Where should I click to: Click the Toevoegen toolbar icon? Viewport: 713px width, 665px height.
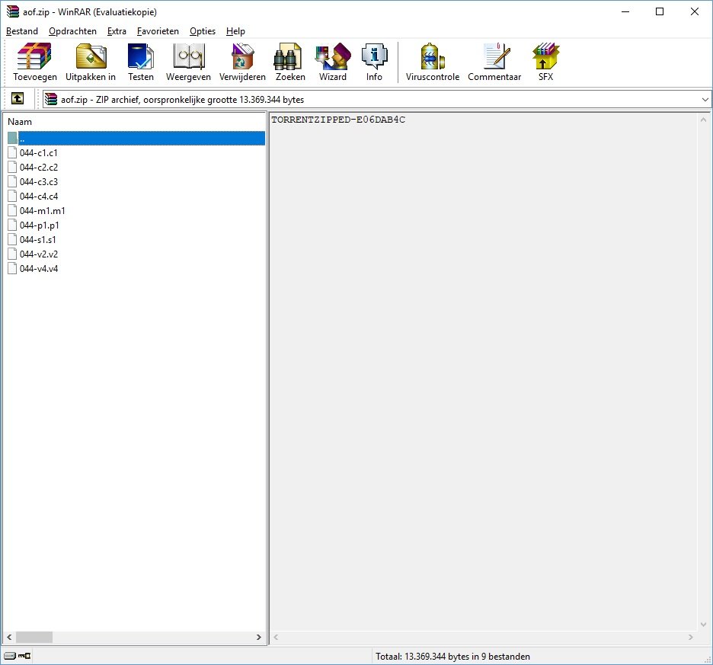(x=34, y=62)
